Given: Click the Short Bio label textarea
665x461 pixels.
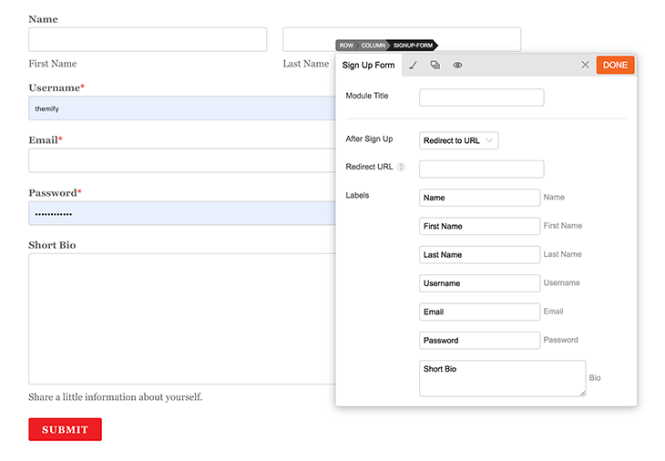Looking at the screenshot, I should coord(503,378).
